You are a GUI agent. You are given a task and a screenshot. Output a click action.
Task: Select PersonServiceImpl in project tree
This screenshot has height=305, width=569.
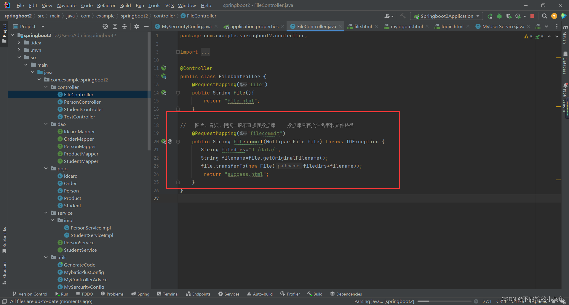click(x=91, y=228)
